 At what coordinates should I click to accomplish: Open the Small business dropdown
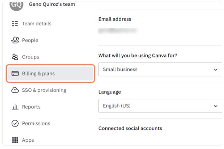pyautogui.click(x=160, y=69)
